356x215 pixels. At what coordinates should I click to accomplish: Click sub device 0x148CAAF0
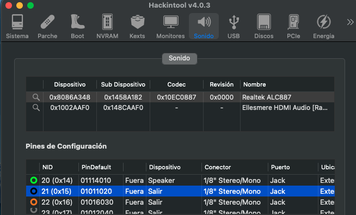click(x=123, y=108)
